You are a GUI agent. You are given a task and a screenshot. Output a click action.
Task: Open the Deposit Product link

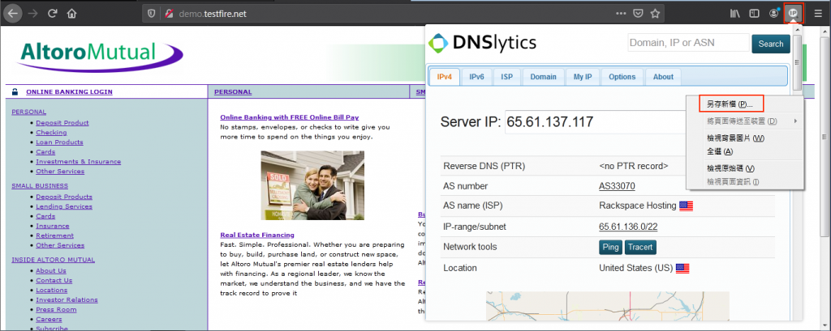coord(62,123)
